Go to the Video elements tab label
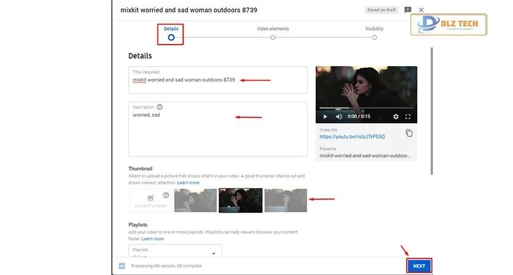The image size is (513, 275). point(272,29)
